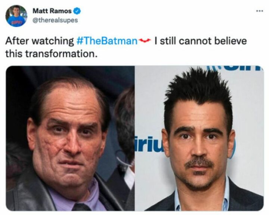This screenshot has height=215, width=269.
Task: Open the @therealsupes handle link
Action: pyautogui.click(x=56, y=20)
